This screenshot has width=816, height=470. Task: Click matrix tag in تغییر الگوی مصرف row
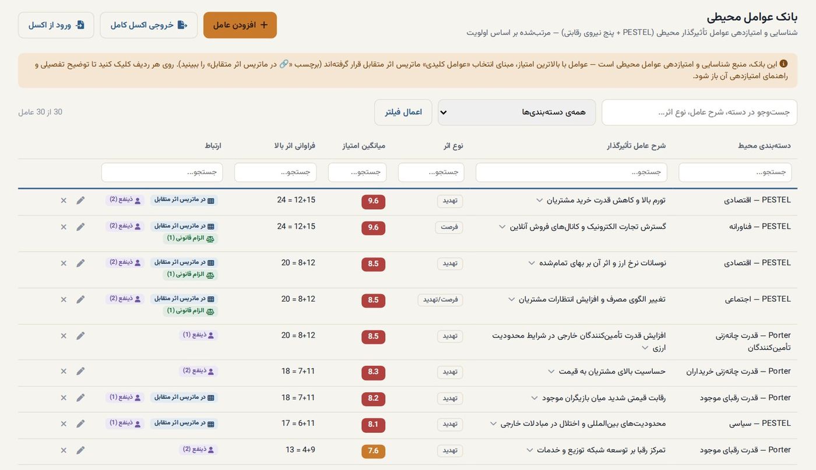[x=184, y=299]
